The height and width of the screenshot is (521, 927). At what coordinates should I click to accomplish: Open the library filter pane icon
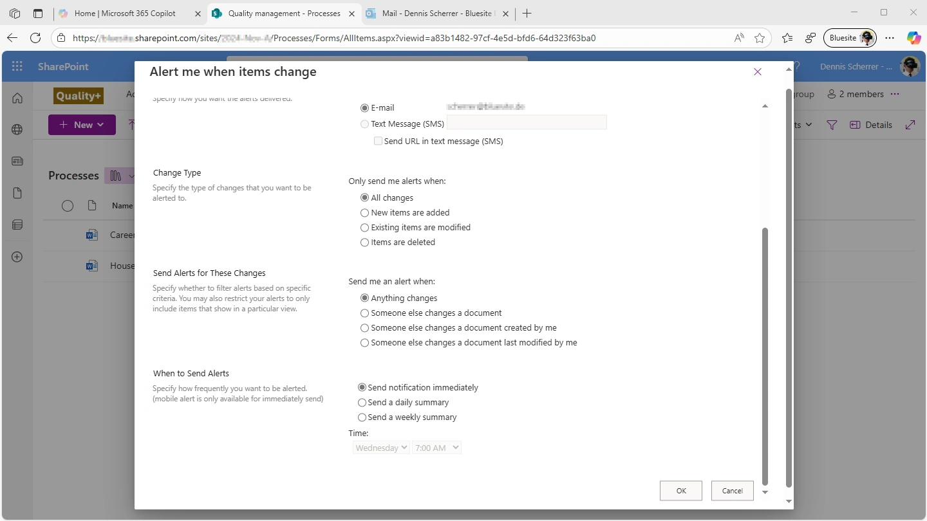point(832,125)
